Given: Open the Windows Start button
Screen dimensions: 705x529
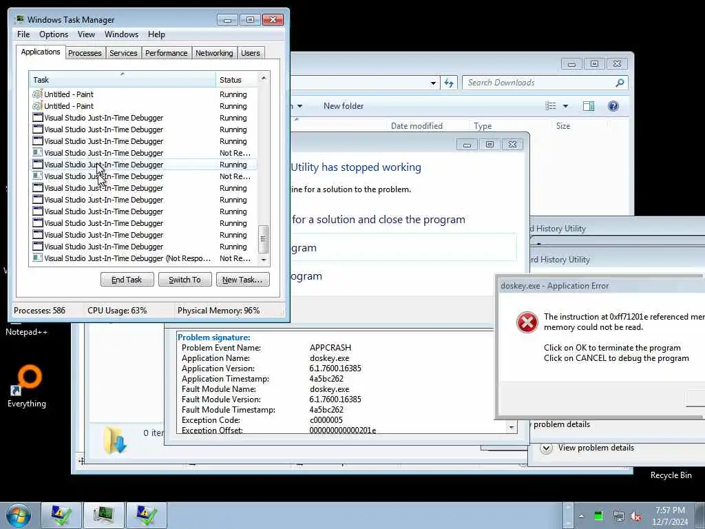Looking at the screenshot, I should coord(19,515).
